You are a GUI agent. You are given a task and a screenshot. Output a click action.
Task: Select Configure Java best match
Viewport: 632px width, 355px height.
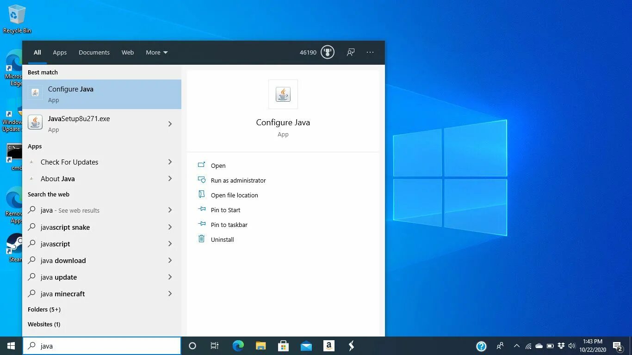(x=102, y=94)
